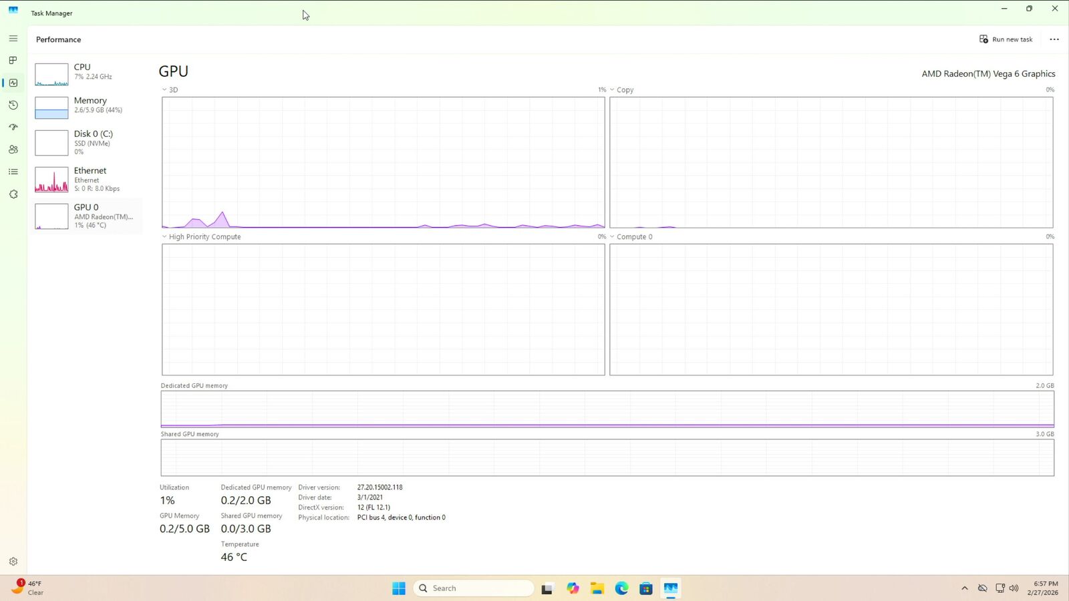Screen dimensions: 1069x601
Task: Open the Processes page icon in sidebar
Action: click(x=13, y=60)
